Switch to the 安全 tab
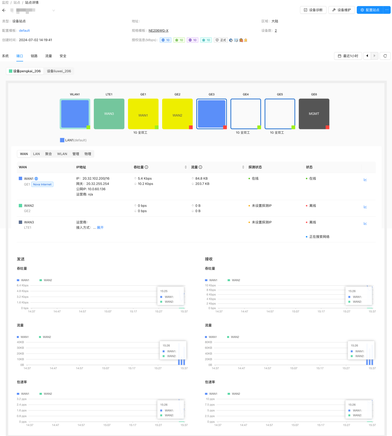Screen dimensions: 392x436 point(63,56)
